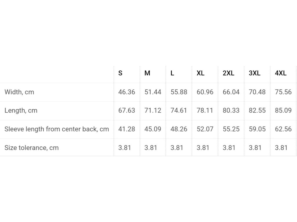Click sleeve length value 59.05 for 3XL

257,129
